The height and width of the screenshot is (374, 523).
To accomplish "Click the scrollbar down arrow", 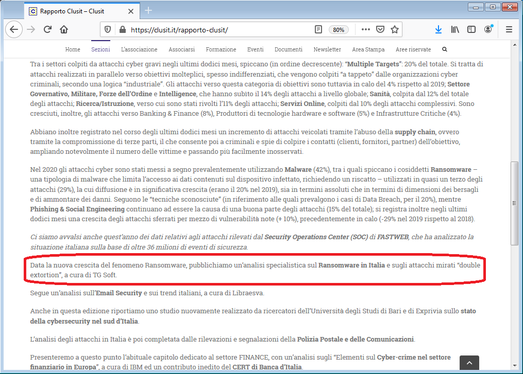I will pyautogui.click(x=515, y=366).
